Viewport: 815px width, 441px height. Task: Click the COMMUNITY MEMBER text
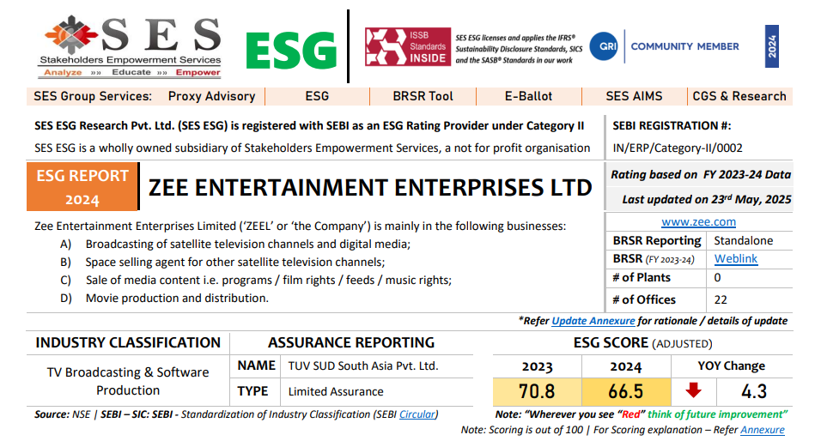(x=684, y=46)
